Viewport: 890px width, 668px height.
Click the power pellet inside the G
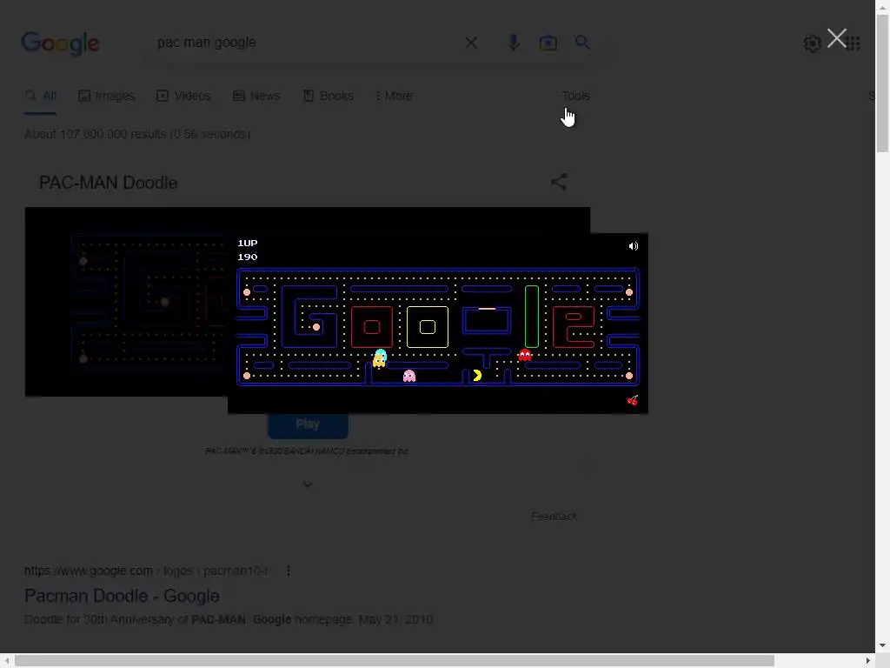click(316, 327)
